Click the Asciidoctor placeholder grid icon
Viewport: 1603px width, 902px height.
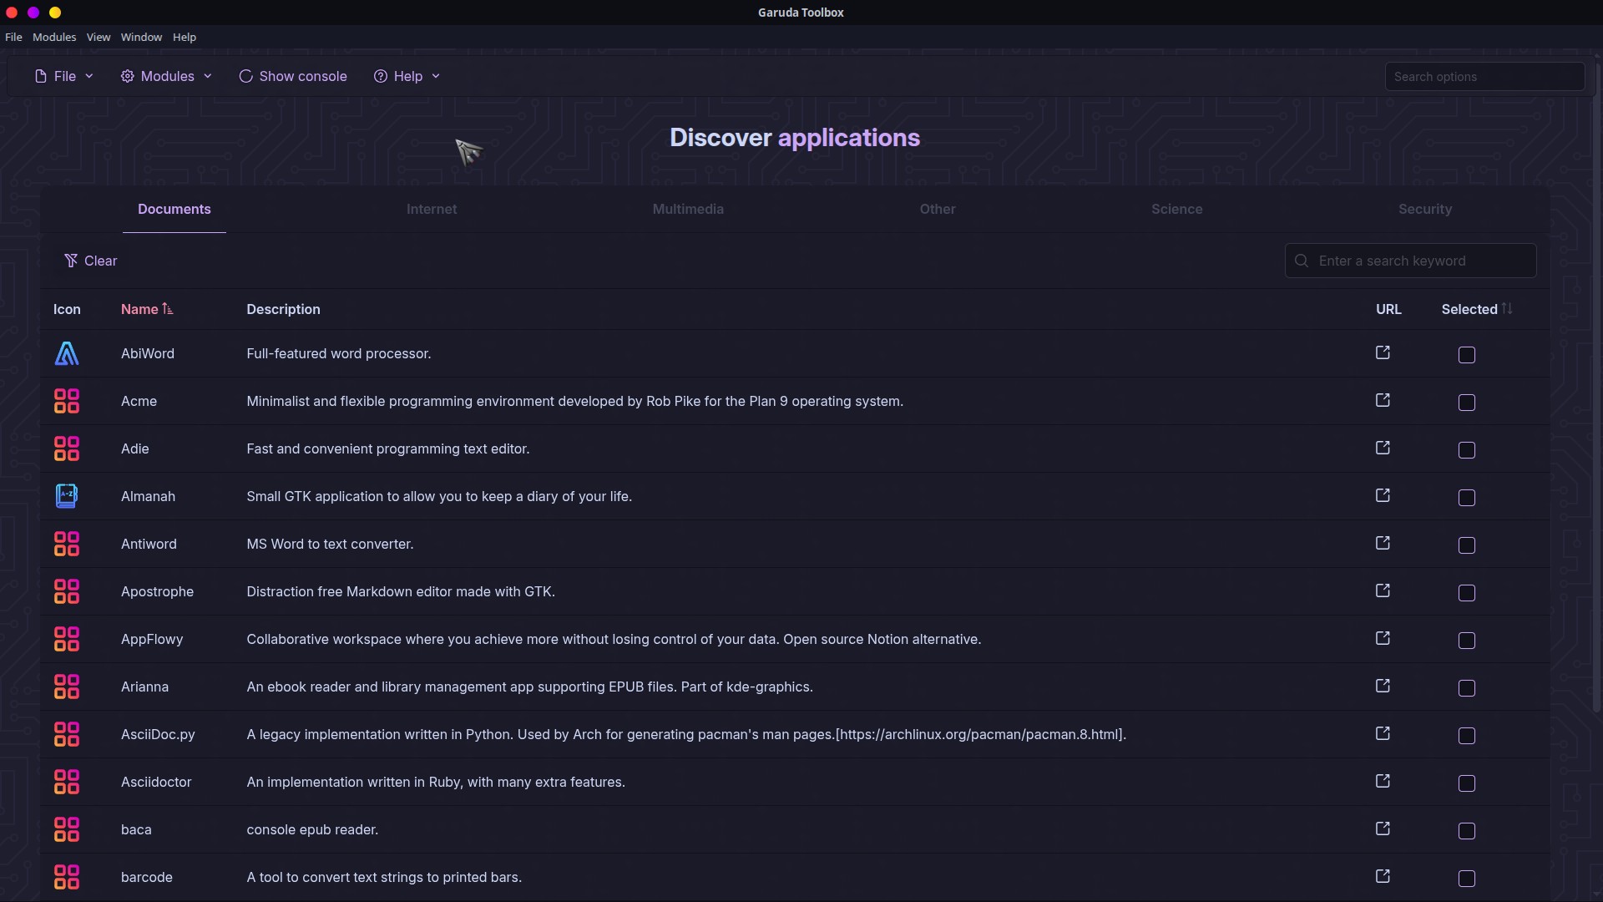pos(67,782)
